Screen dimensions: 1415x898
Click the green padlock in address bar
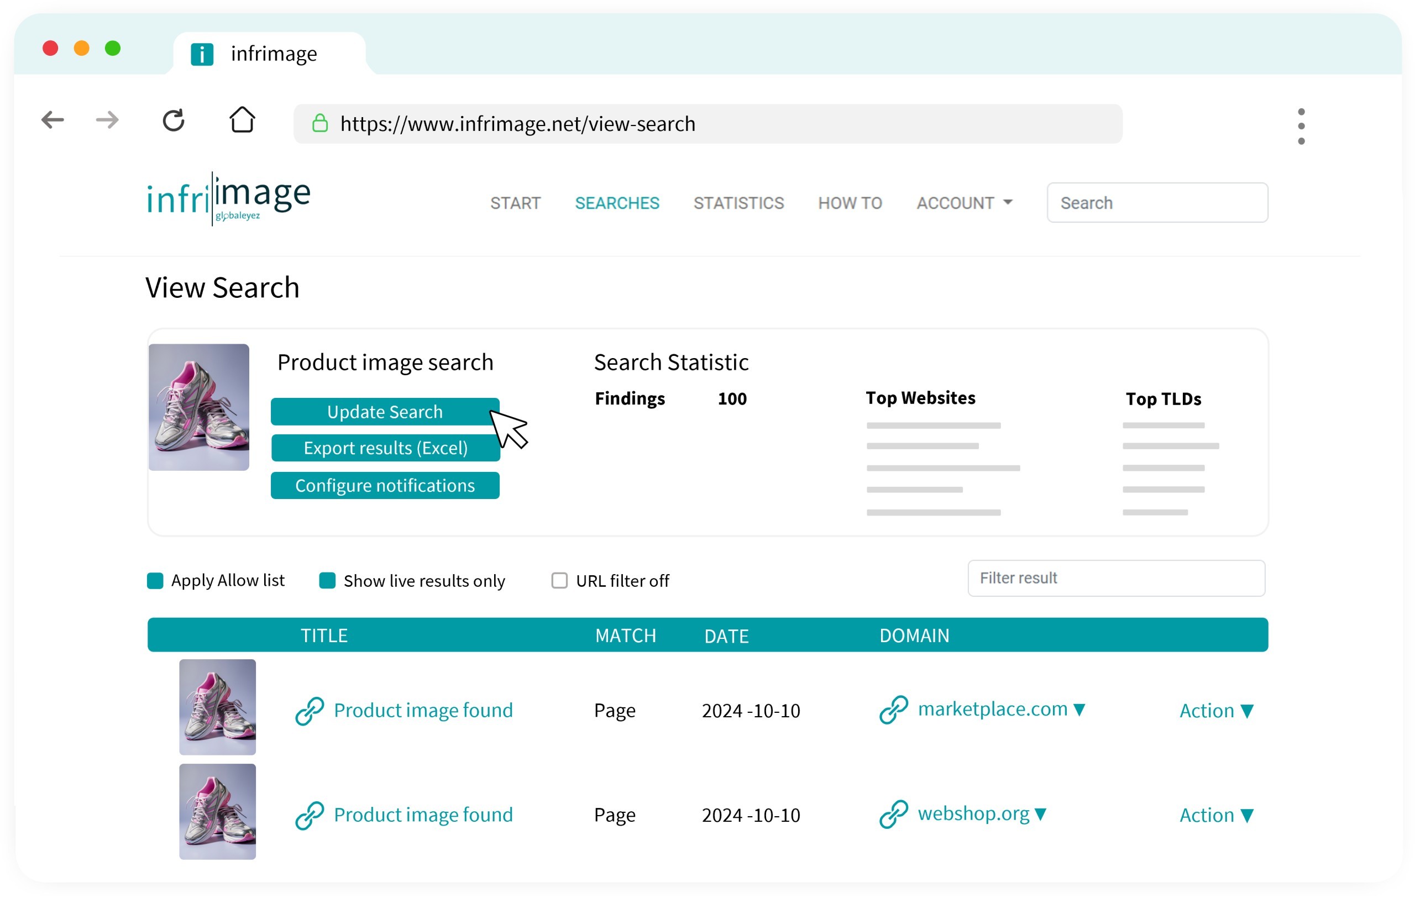[319, 123]
